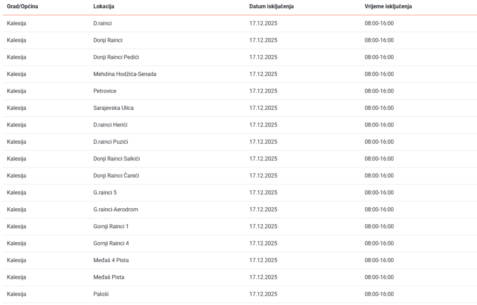Select the Međaš 4 Pista location
The image size is (477, 305).
pos(111,260)
